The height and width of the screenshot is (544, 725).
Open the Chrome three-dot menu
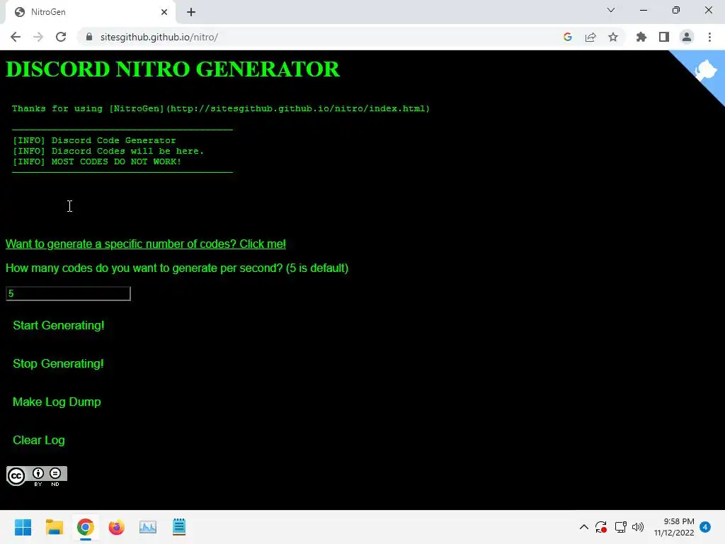pos(709,37)
